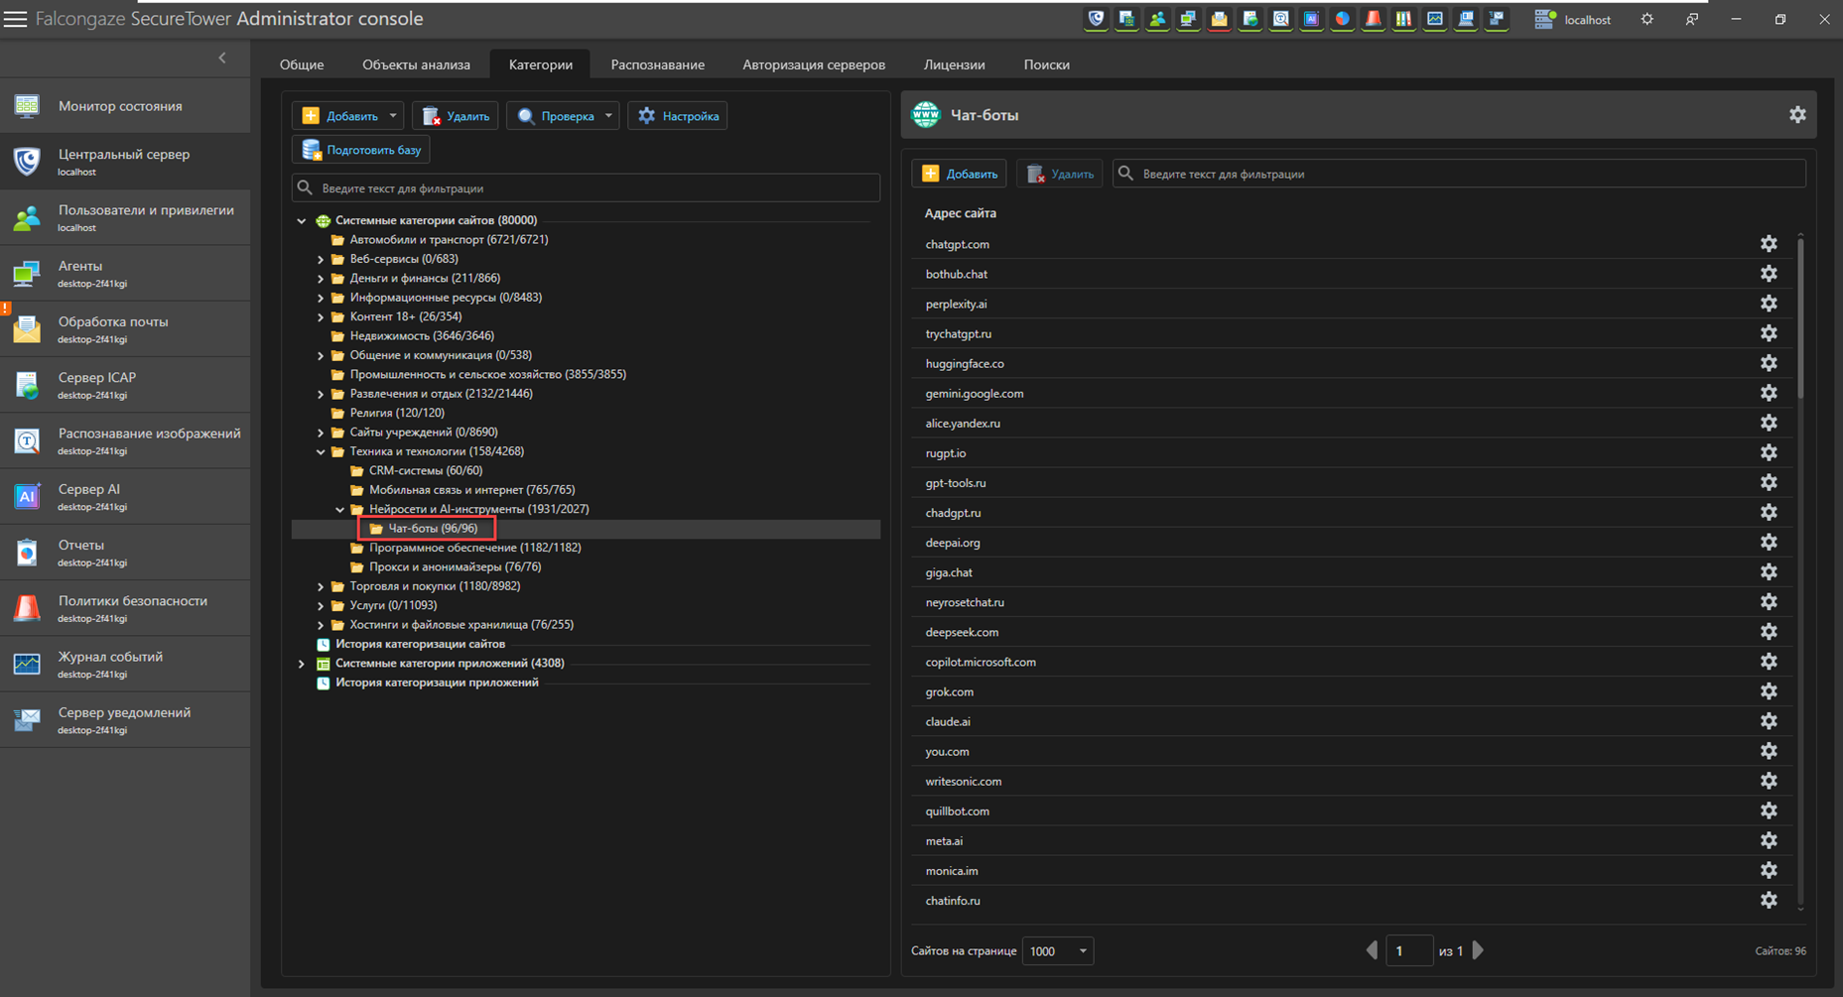Click the site address filter field
This screenshot has width=1843, height=997.
click(x=1459, y=174)
